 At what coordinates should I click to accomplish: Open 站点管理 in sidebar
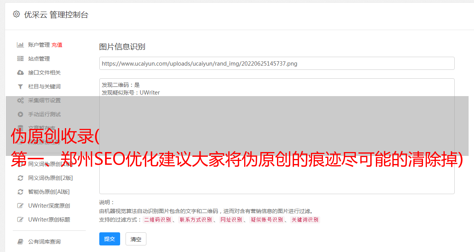[39, 59]
